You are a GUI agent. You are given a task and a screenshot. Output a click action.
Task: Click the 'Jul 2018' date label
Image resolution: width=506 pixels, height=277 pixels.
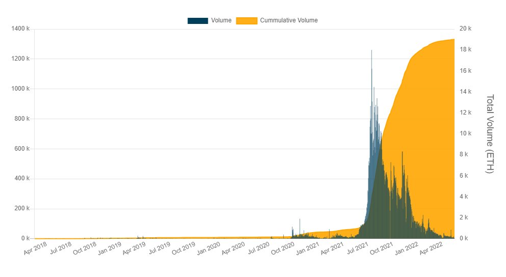pos(60,248)
